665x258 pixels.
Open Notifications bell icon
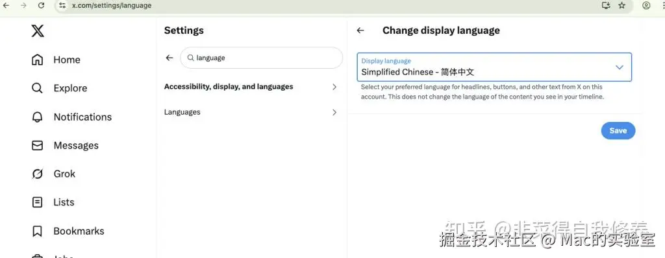pos(37,117)
